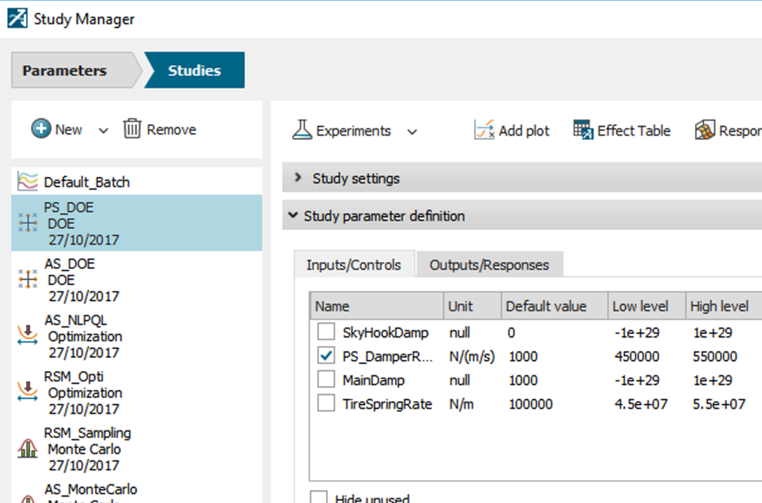Viewport: 762px width, 503px height.
Task: Click the Remove trash can icon
Action: (x=132, y=129)
